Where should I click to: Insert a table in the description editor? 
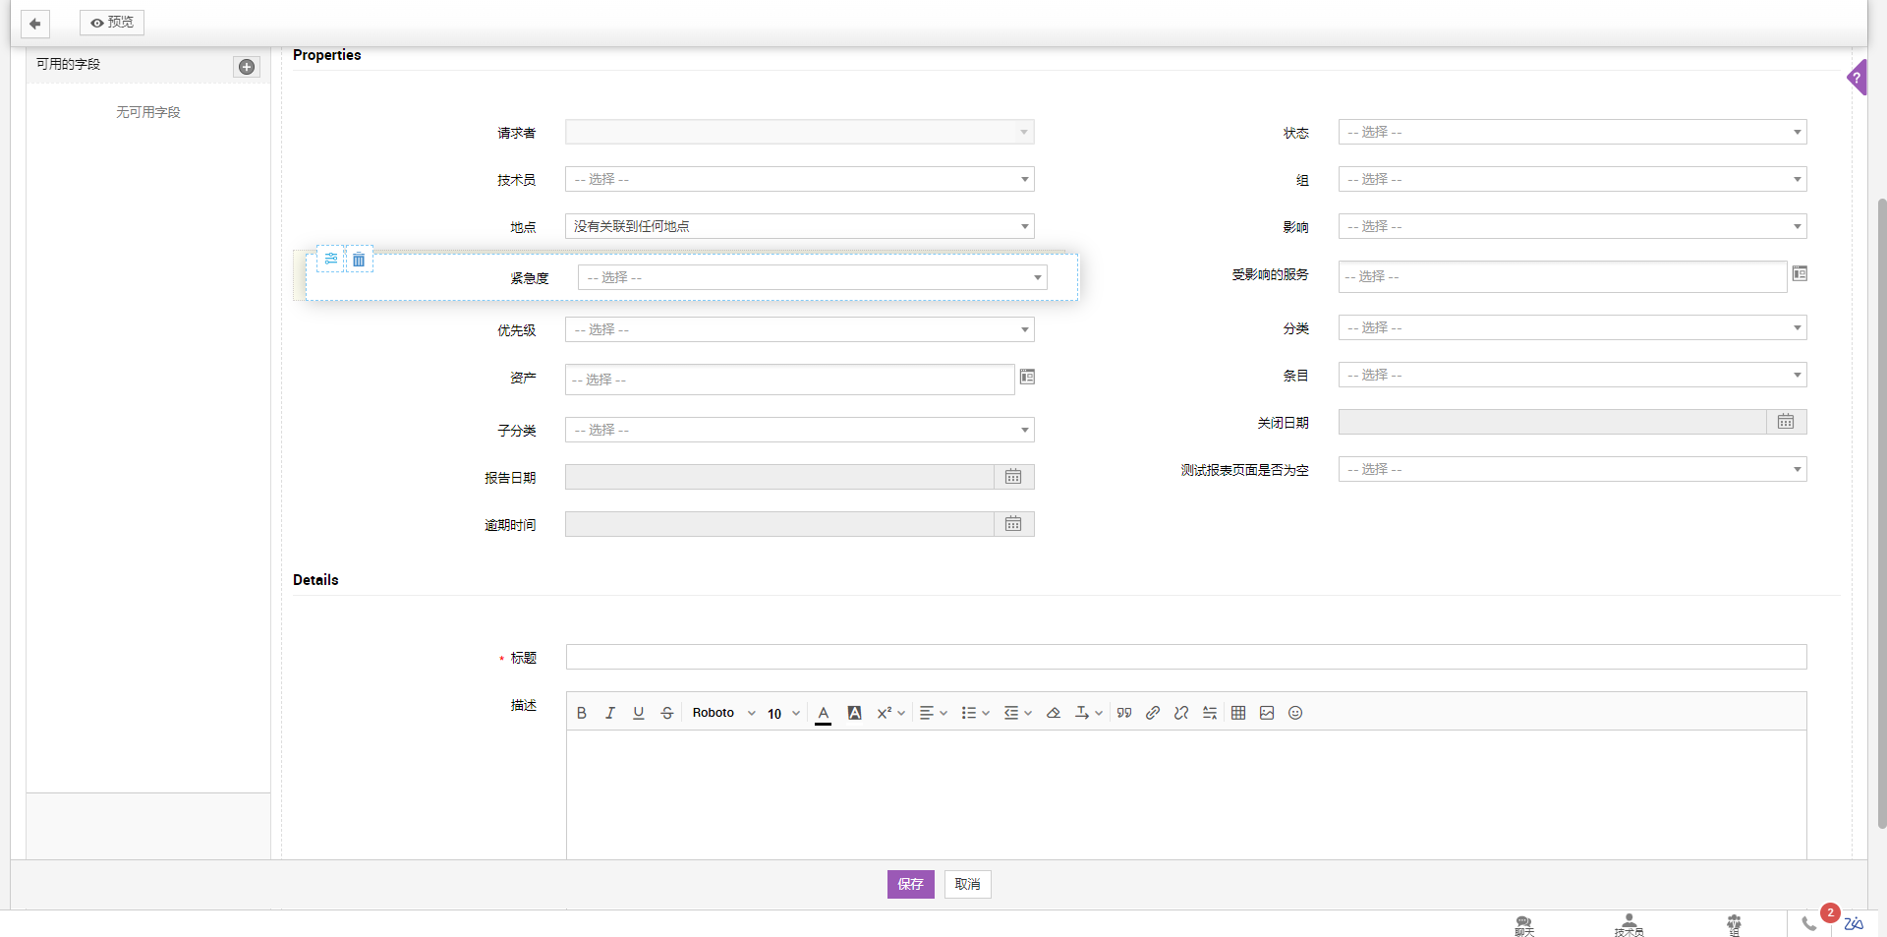coord(1238,713)
